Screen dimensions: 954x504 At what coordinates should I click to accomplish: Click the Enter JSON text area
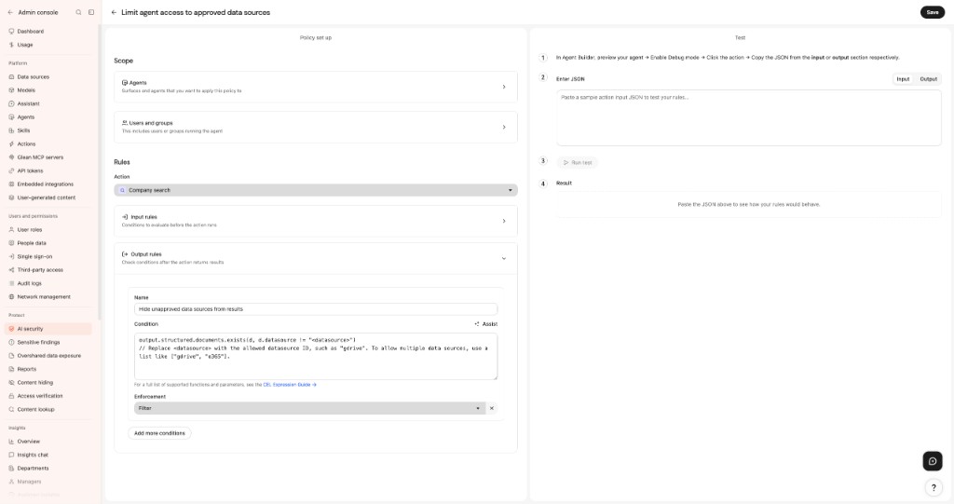click(748, 117)
